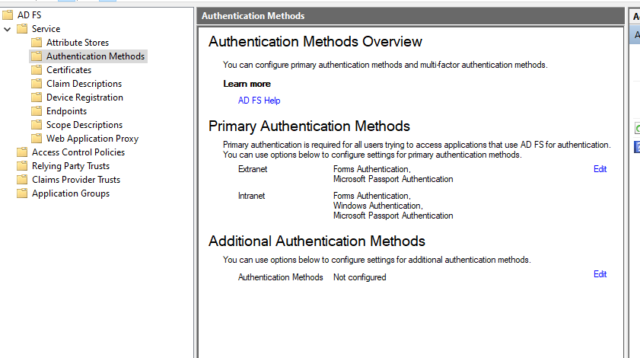This screenshot has height=358, width=640.
Task: Edit the Additional Authentication Methods
Action: click(x=600, y=274)
